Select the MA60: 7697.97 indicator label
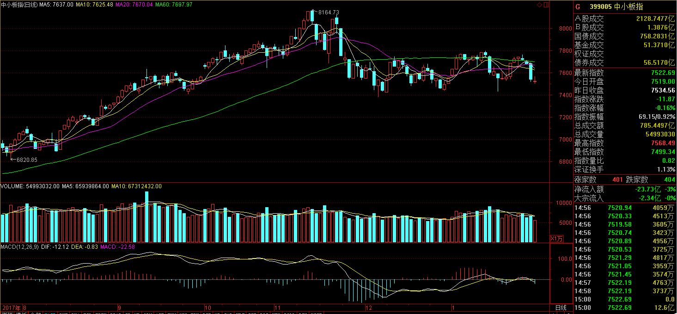This screenshot has width=677, height=314. click(174, 4)
